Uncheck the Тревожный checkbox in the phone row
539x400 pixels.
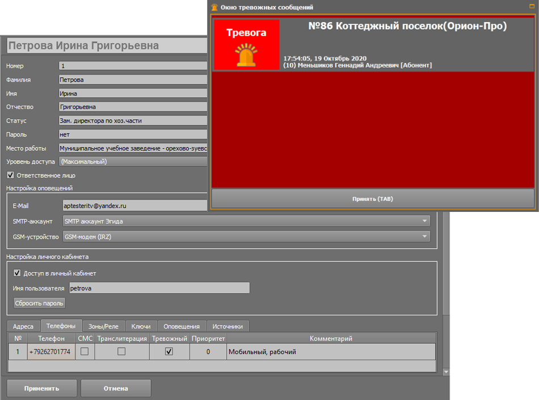coord(169,352)
